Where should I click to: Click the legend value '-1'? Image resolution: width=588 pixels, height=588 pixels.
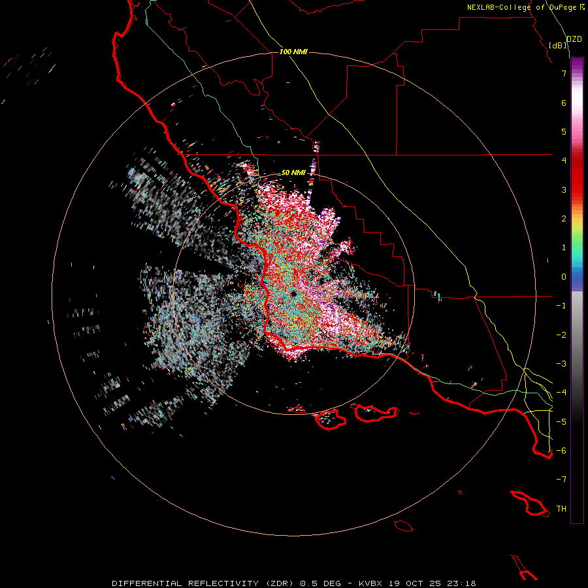561,306
